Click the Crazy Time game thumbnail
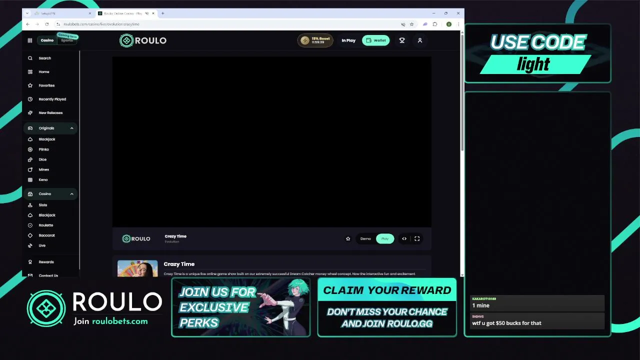Screen dimensions: 640x360 137,268
